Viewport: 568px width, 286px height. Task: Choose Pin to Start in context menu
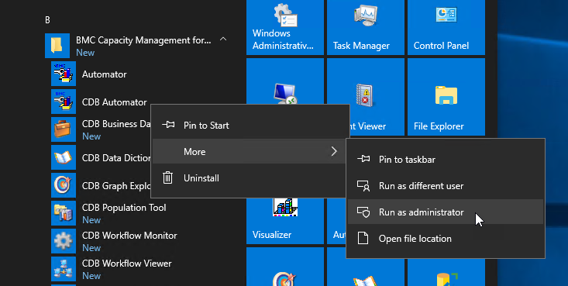pyautogui.click(x=250, y=126)
